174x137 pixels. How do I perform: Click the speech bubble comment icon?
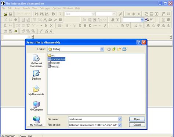(112, 20)
